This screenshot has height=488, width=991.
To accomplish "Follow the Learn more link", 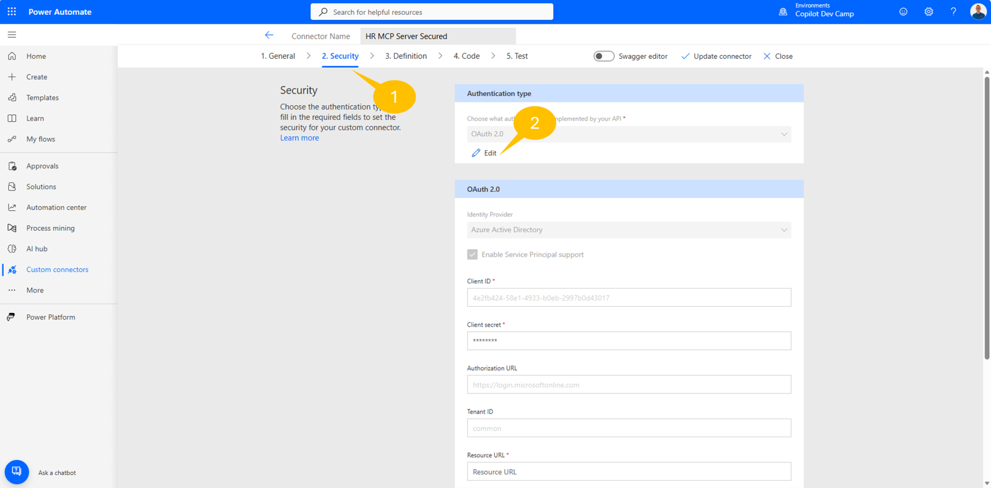I will point(299,138).
